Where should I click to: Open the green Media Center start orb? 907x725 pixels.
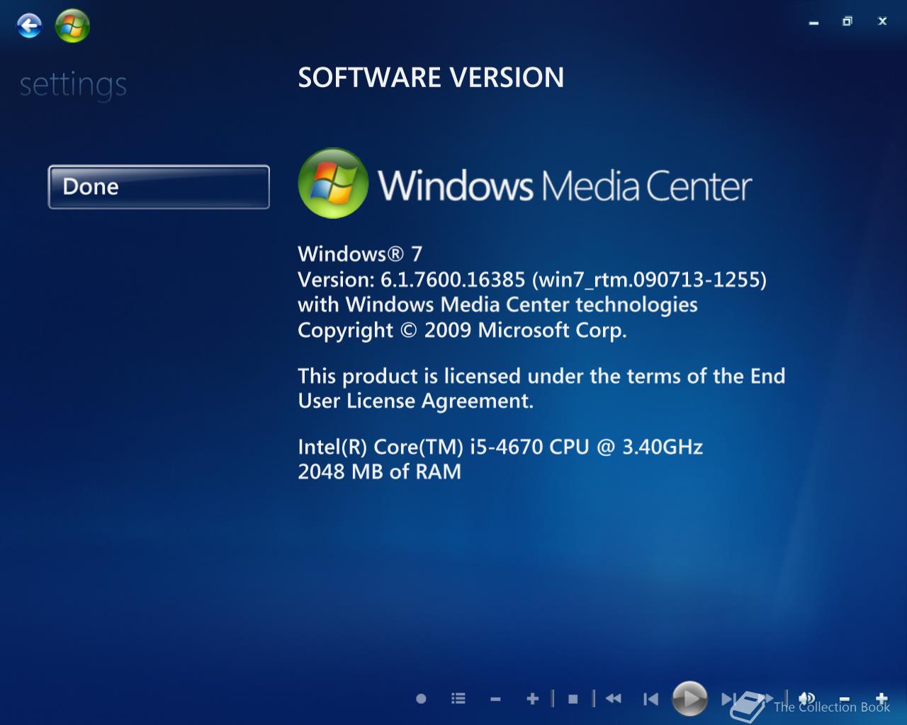72,26
